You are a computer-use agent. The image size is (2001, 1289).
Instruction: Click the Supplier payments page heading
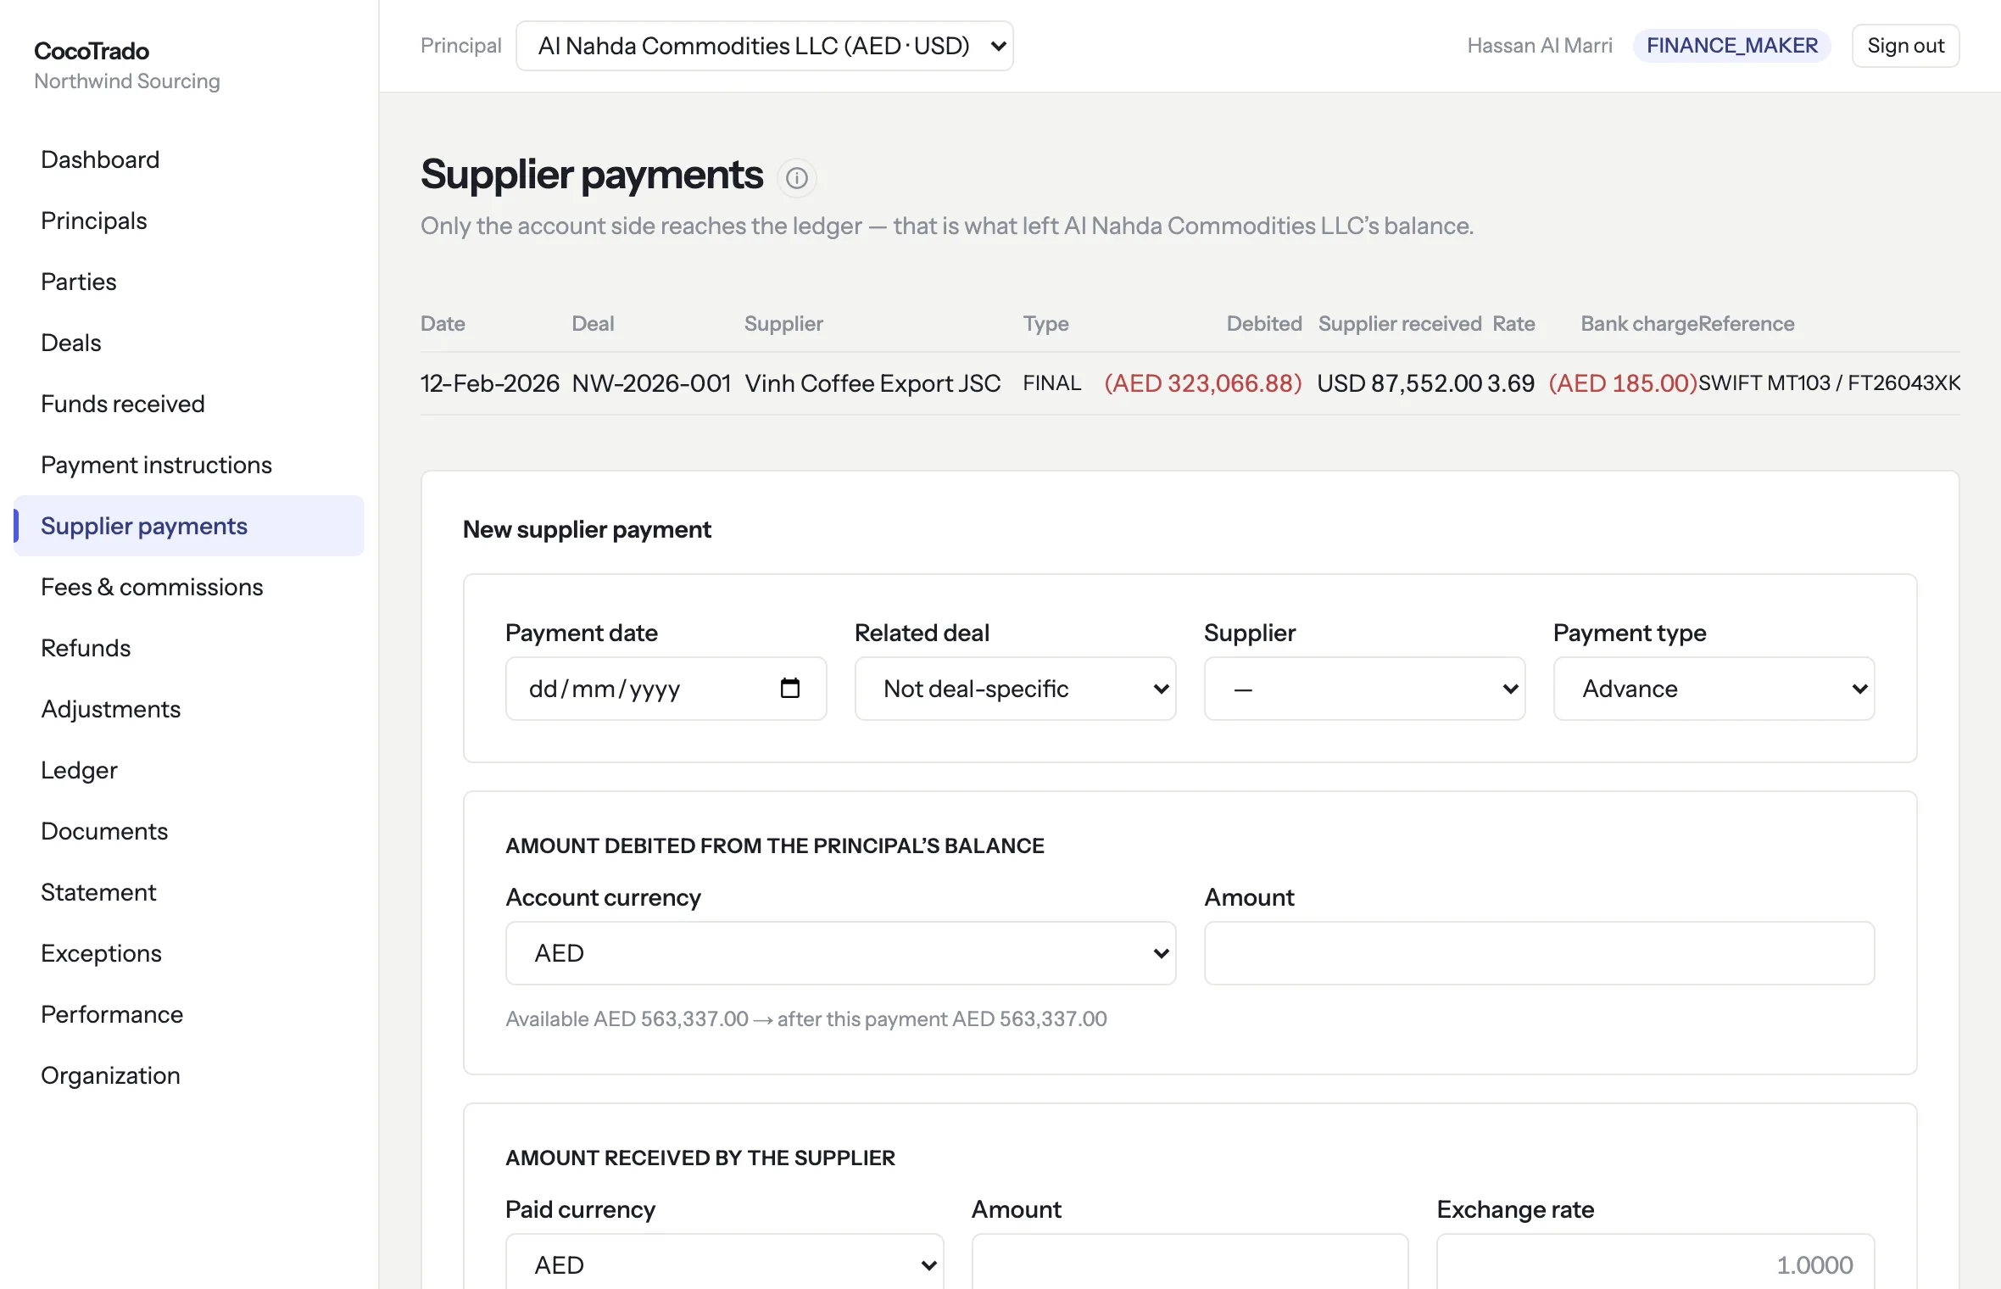coord(592,175)
